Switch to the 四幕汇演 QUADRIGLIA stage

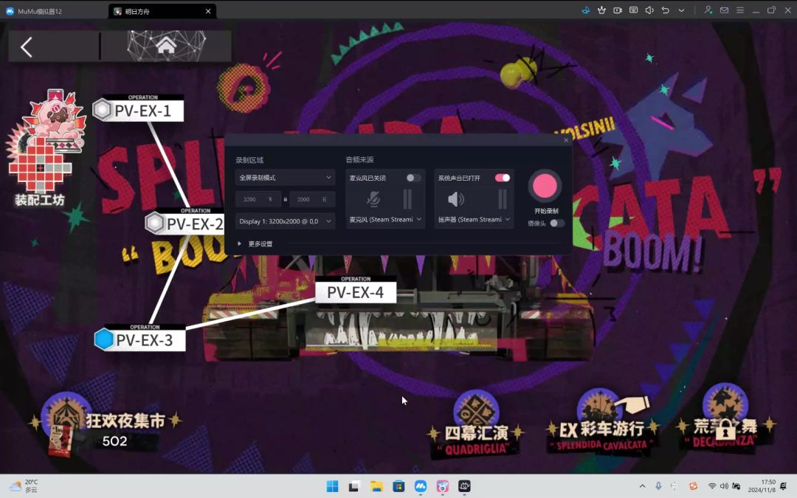(476, 426)
